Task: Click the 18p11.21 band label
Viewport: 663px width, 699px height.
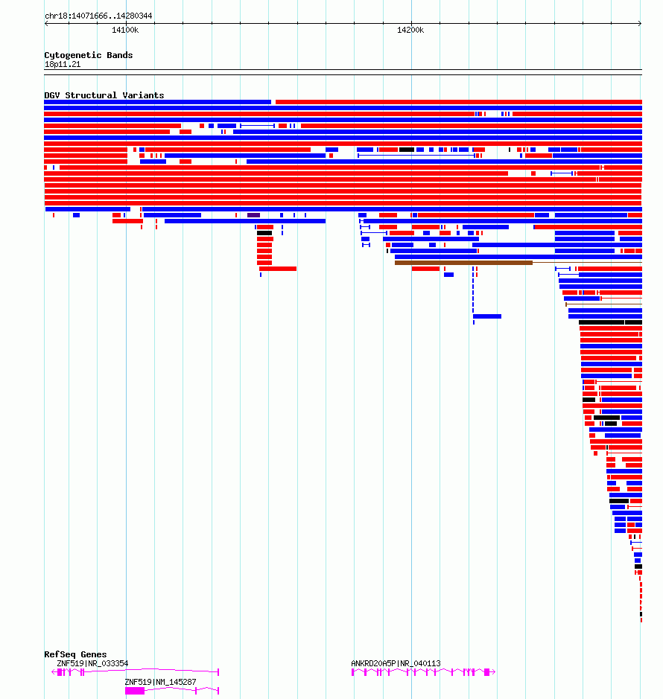Action: coord(63,64)
